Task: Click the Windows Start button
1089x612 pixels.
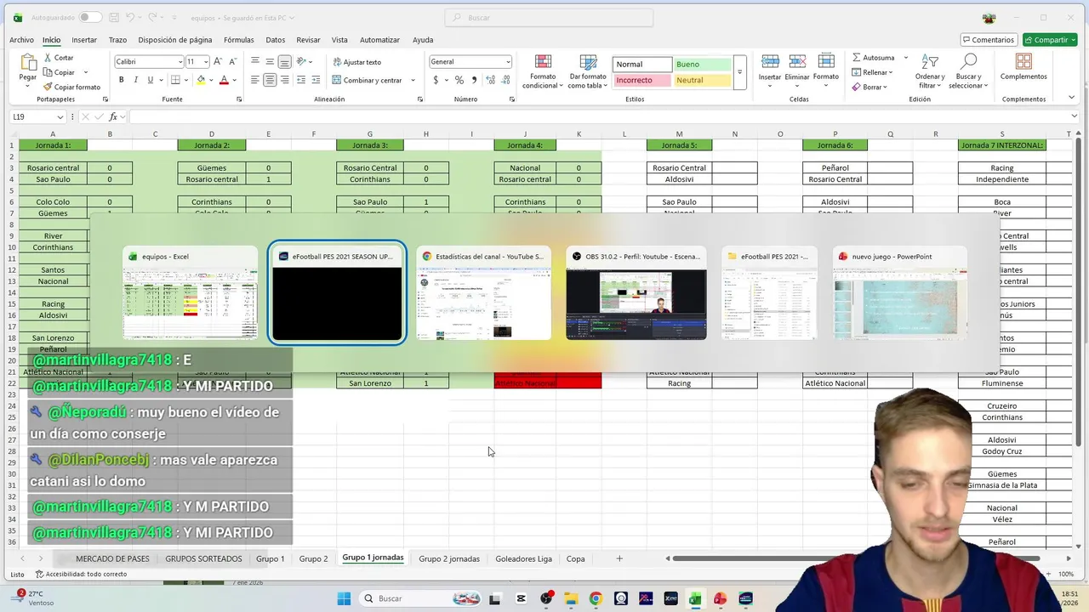Action: 344,598
